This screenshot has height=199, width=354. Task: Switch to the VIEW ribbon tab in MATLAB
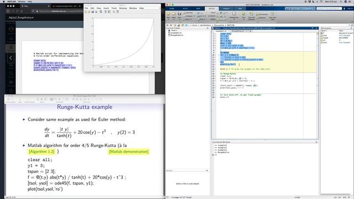click(x=240, y=9)
